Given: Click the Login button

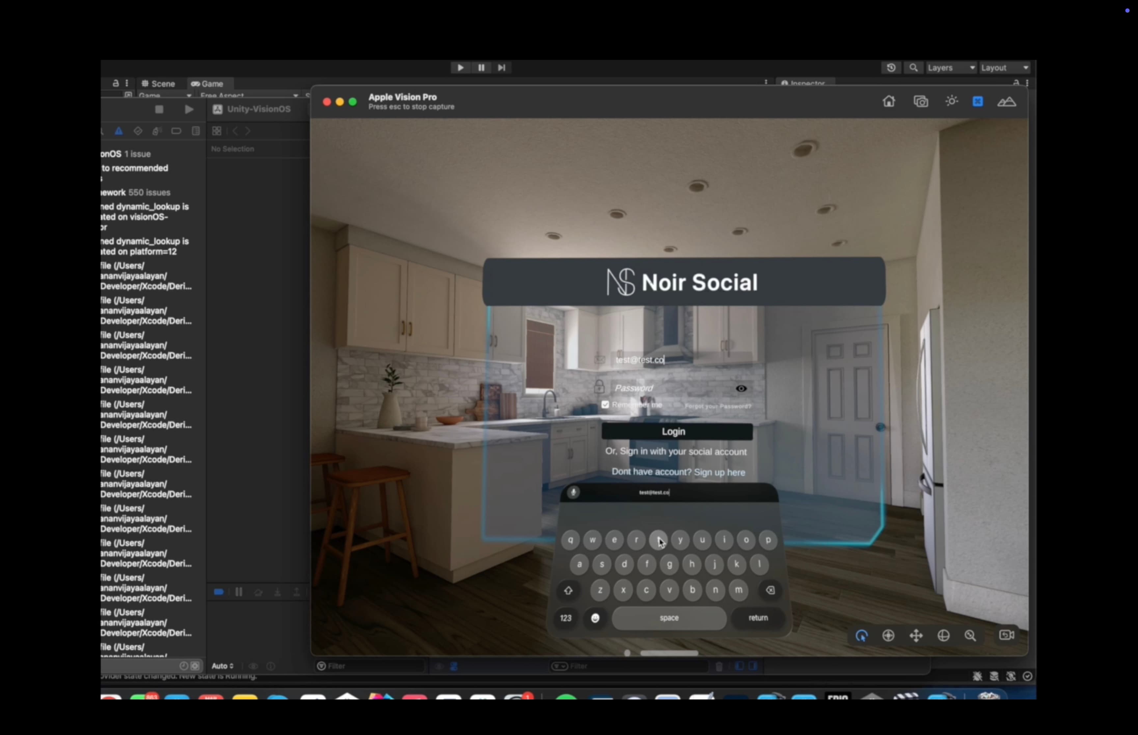Looking at the screenshot, I should tap(677, 431).
